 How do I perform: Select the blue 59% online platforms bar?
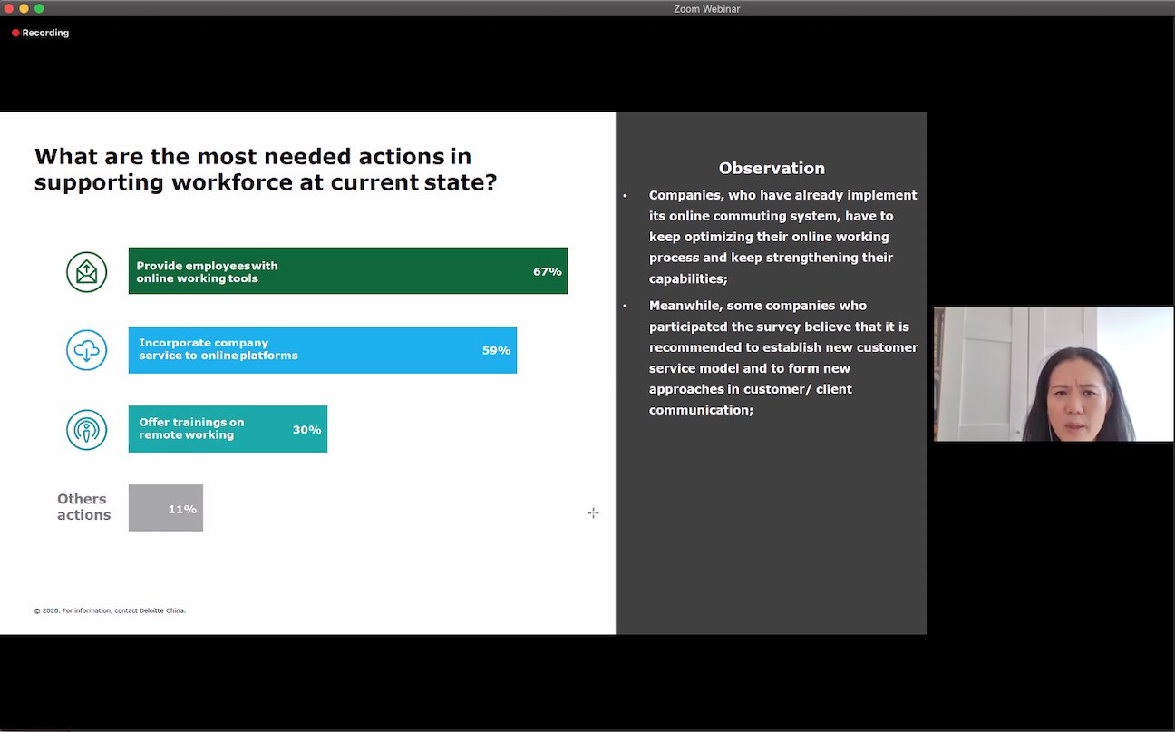(322, 350)
